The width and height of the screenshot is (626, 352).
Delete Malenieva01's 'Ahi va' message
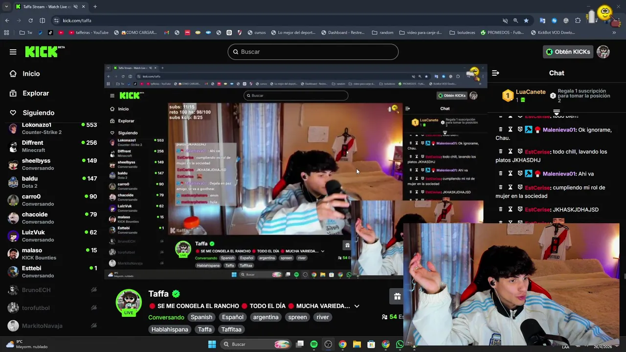pyautogui.click(x=501, y=174)
